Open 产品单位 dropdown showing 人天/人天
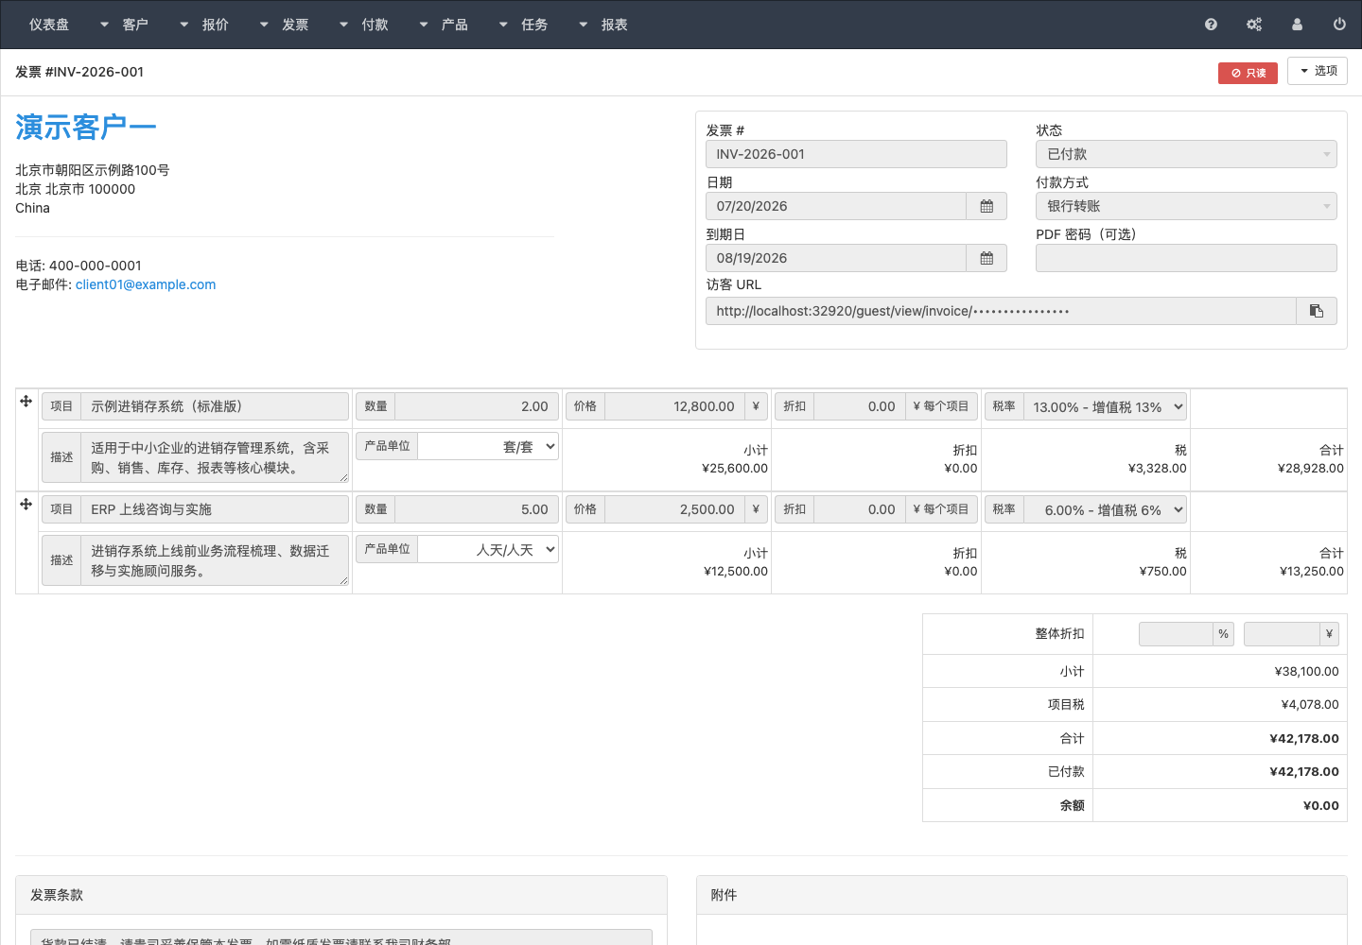 click(488, 549)
